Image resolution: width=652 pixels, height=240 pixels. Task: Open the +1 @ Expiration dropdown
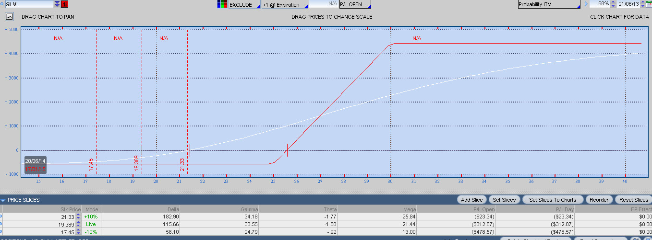tap(284, 4)
